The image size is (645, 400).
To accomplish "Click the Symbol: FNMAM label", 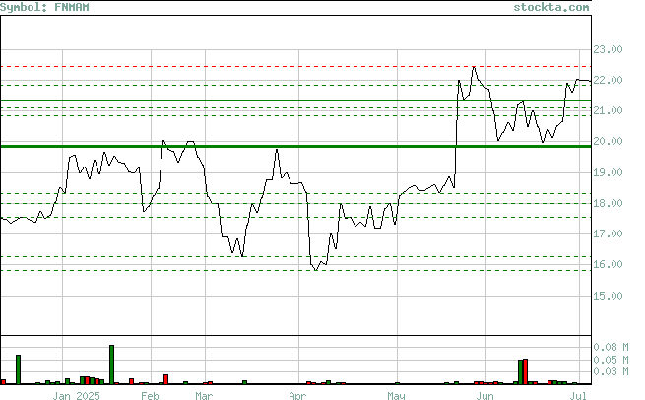I will 44,7.
